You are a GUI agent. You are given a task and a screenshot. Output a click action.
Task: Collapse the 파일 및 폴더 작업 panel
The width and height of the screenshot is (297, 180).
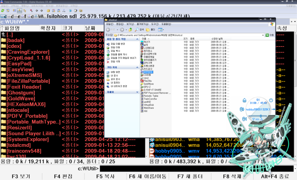pos(137,39)
